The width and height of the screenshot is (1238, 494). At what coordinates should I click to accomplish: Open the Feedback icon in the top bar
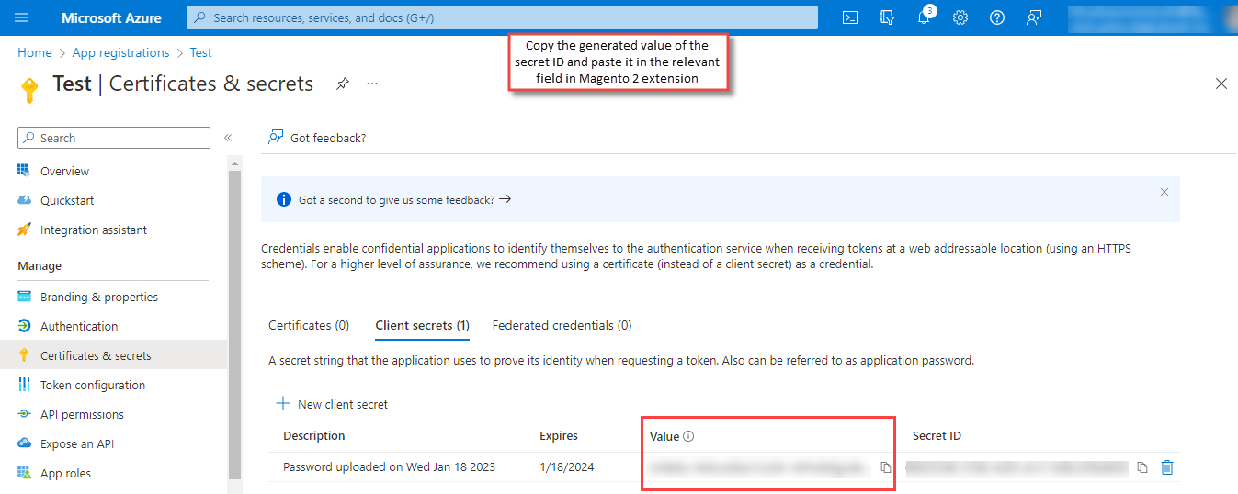(1034, 17)
